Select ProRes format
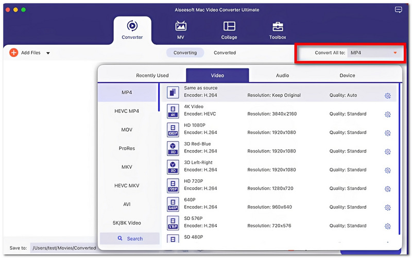 [x=127, y=148]
